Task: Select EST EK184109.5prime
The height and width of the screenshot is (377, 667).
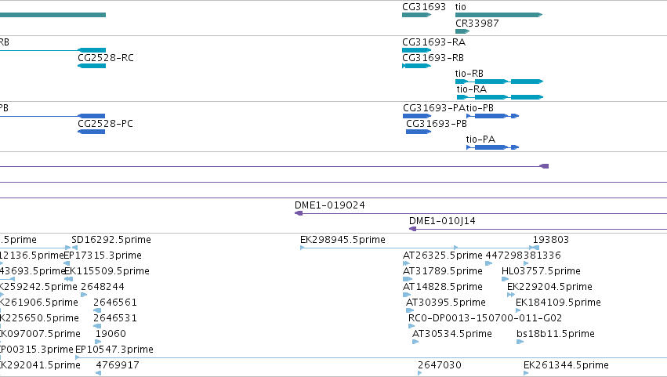Action: tap(558, 303)
